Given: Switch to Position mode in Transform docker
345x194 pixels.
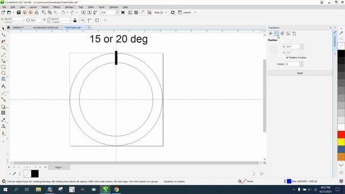Looking at the screenshot, I should coord(271,33).
